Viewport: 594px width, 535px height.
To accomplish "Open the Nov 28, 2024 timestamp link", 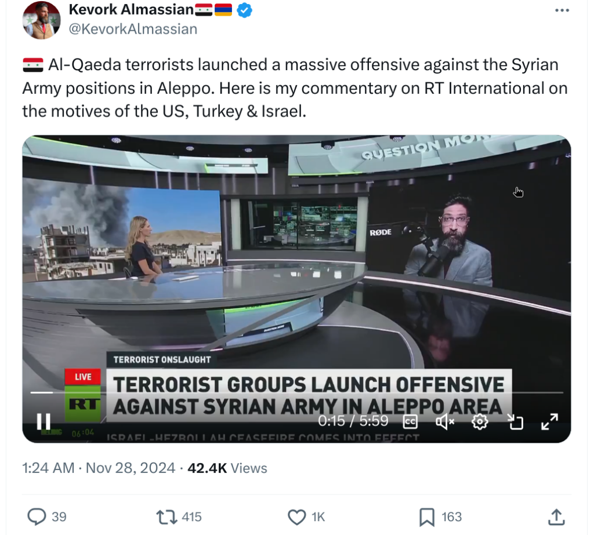I will [x=130, y=468].
